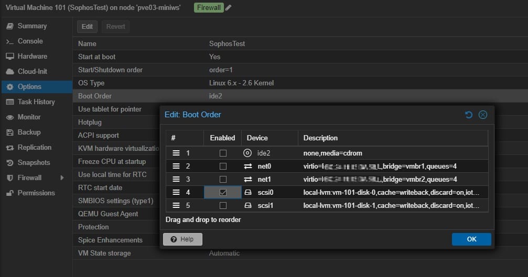Open Help in boot order dialog
This screenshot has height=277, width=528.
(182, 239)
